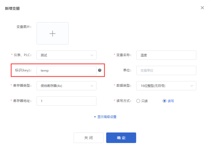Click the 变量名称 field containing 温度

[x=166, y=55]
